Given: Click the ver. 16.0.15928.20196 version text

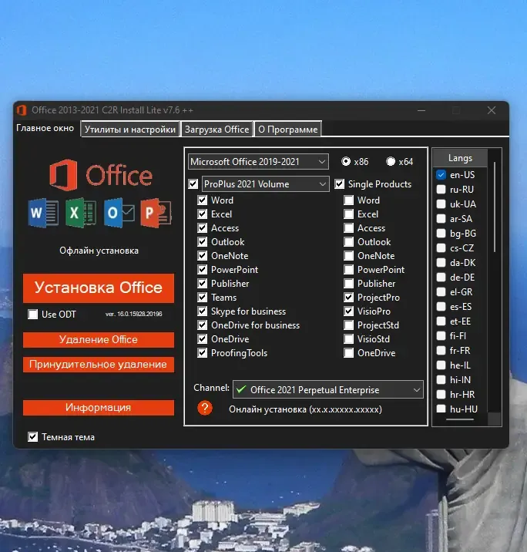Looking at the screenshot, I should 134,314.
